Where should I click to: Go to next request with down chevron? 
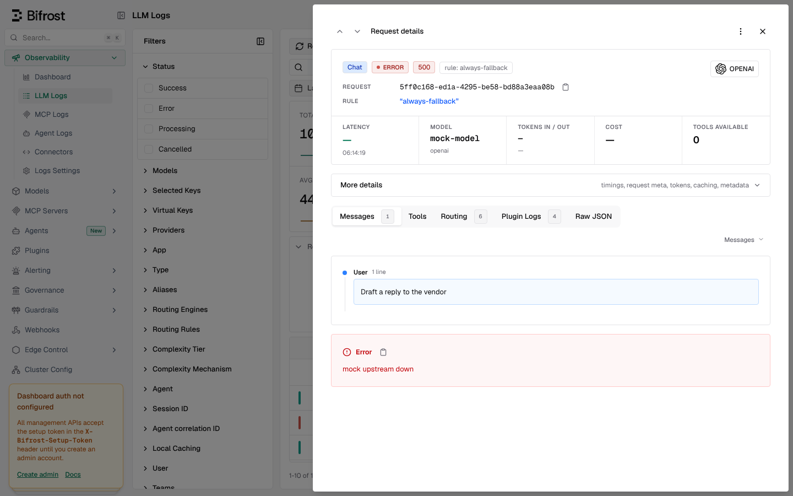pyautogui.click(x=357, y=31)
